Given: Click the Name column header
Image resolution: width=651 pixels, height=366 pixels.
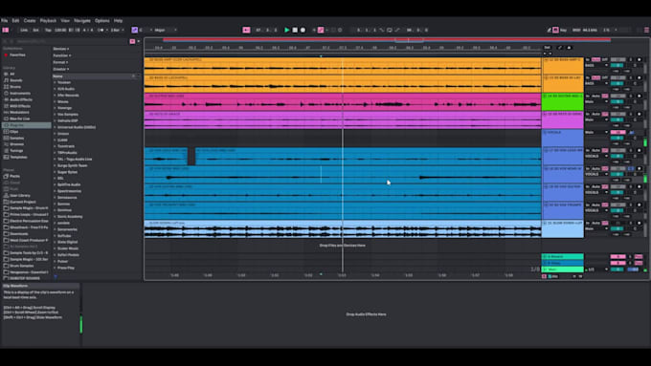Looking at the screenshot, I should (93, 76).
